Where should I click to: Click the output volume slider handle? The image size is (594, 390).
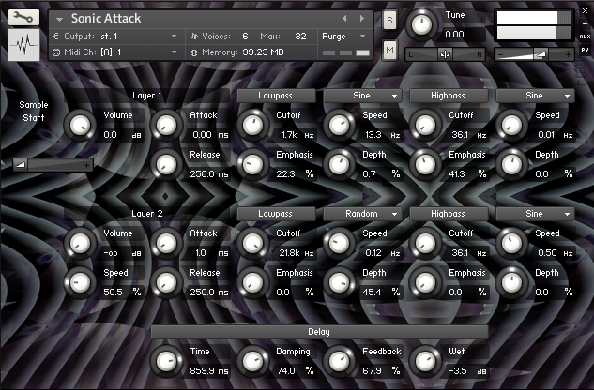541,55
